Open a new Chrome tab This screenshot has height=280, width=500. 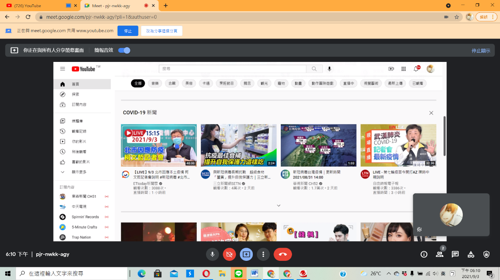166,6
